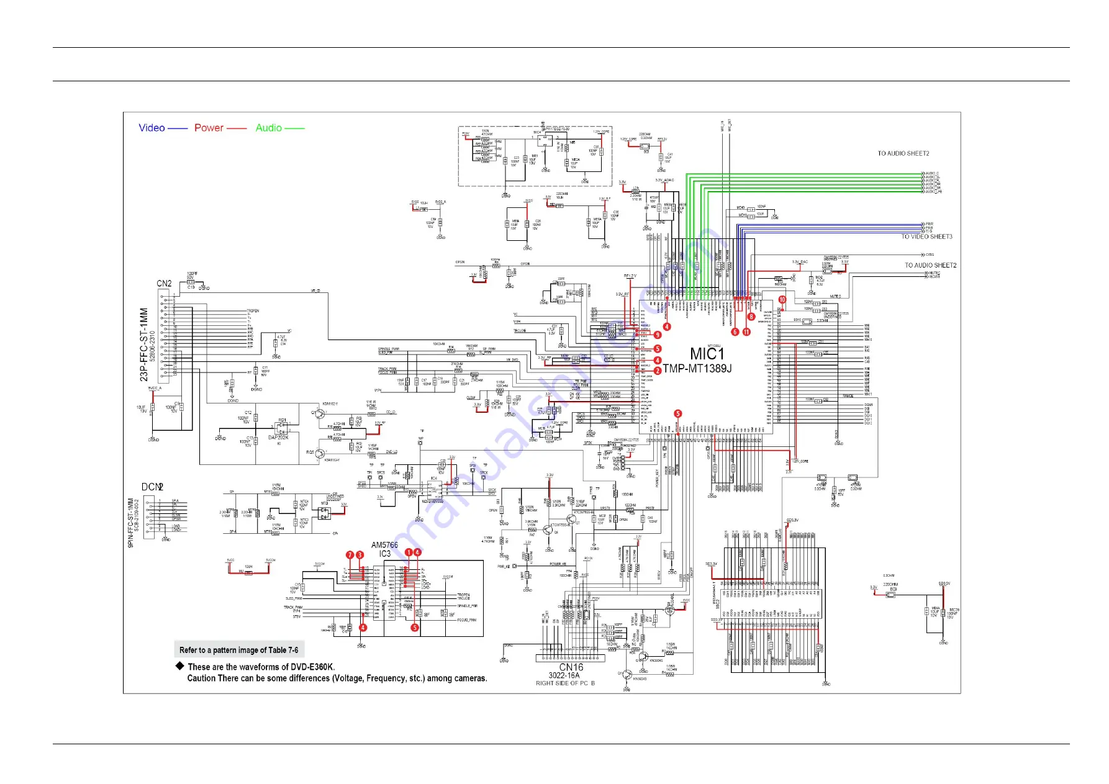Click the "CVBS" output label
1109x784 pixels.
pos(930,255)
